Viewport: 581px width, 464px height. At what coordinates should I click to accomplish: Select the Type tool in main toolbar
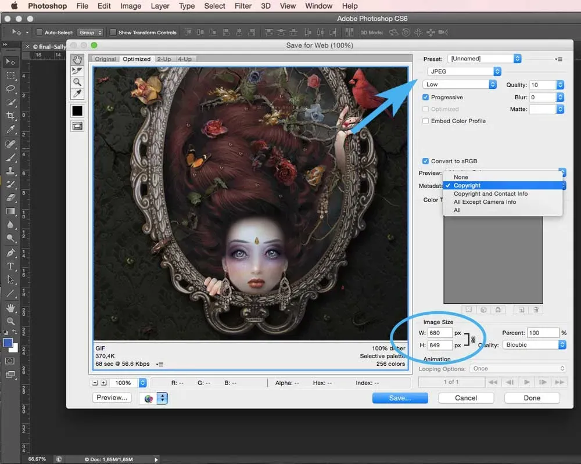pos(10,267)
